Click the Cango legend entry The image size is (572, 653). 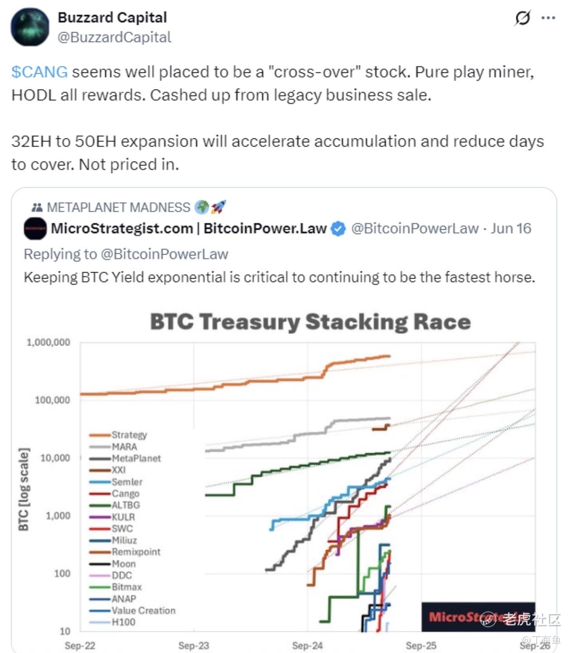click(125, 494)
